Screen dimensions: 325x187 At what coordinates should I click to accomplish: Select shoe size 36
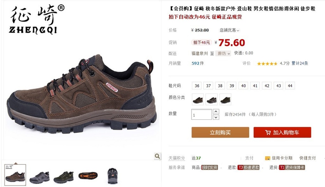(x=197, y=85)
